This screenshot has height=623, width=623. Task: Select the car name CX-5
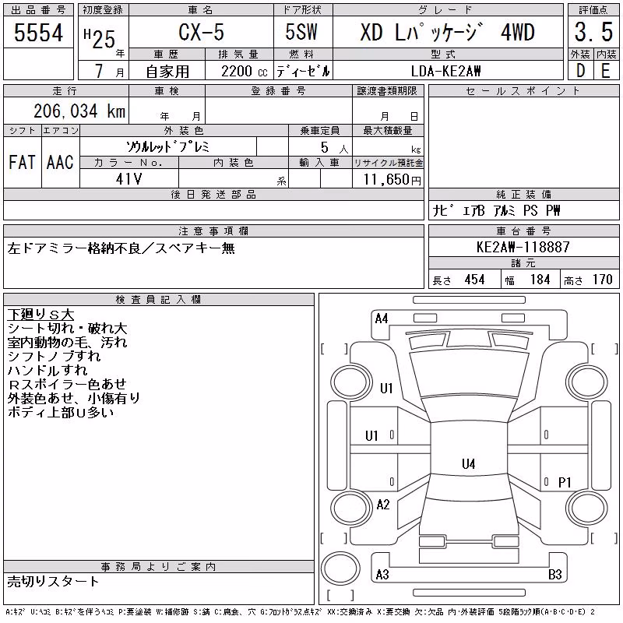point(202,32)
